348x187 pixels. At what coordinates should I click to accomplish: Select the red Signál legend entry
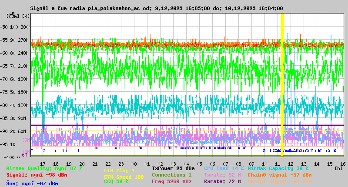pyautogui.click(x=37, y=175)
